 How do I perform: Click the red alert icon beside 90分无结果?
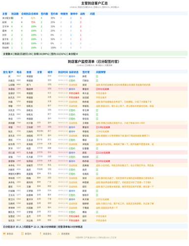point(97,89)
